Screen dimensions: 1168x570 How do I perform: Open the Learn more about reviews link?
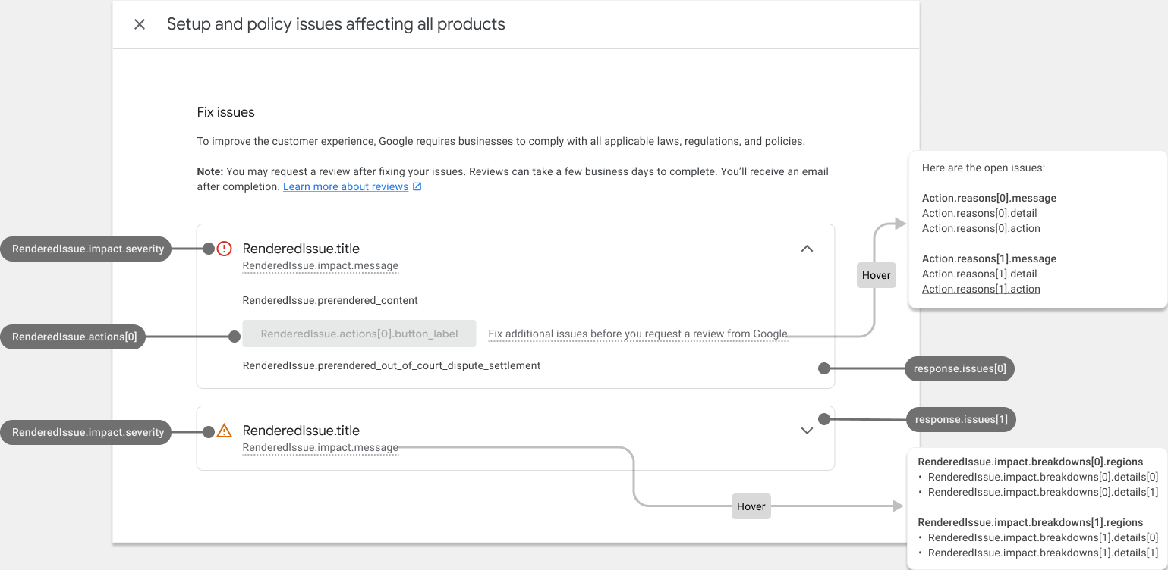(345, 187)
